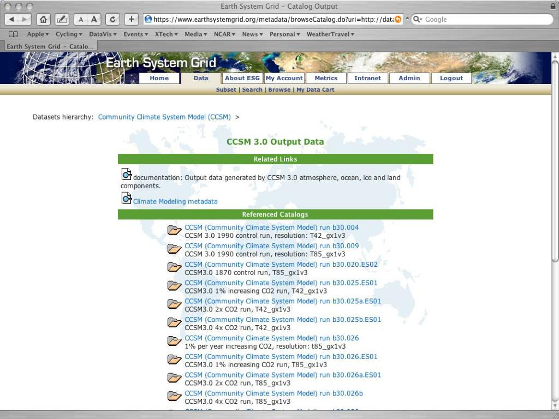The width and height of the screenshot is (559, 419).
Task: Open the Climate Modeling metadata link
Action: (x=175, y=201)
